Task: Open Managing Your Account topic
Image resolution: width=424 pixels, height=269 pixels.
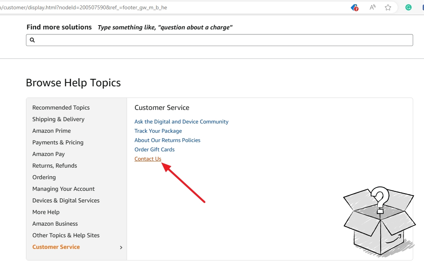Action: 64,189
